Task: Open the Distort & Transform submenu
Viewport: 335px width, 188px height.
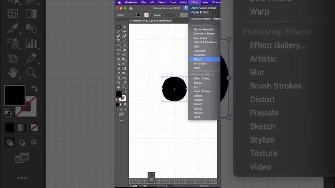Action: (x=205, y=42)
